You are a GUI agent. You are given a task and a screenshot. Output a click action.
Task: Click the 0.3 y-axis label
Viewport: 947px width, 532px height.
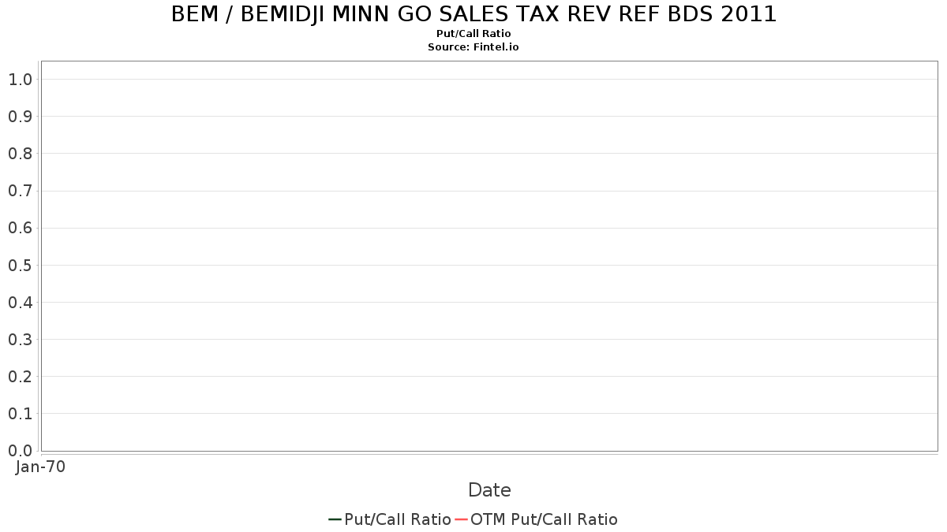(20, 340)
